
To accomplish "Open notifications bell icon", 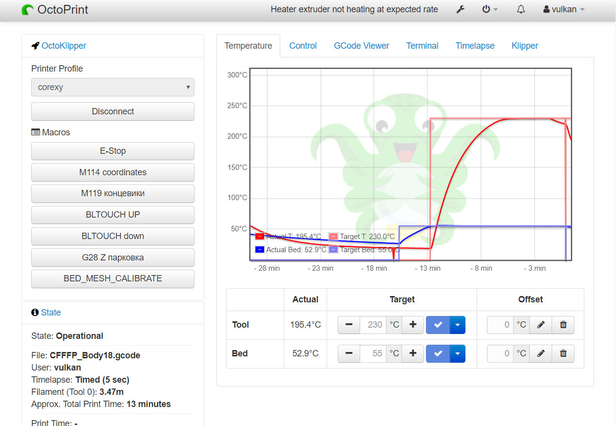I will point(520,9).
